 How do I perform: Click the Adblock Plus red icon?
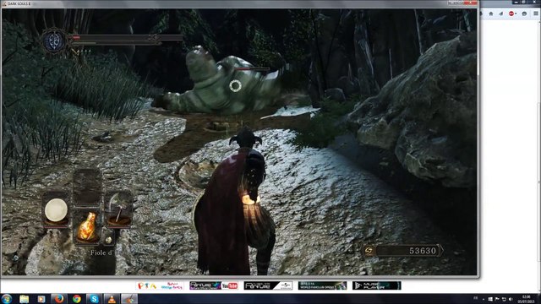click(511, 14)
